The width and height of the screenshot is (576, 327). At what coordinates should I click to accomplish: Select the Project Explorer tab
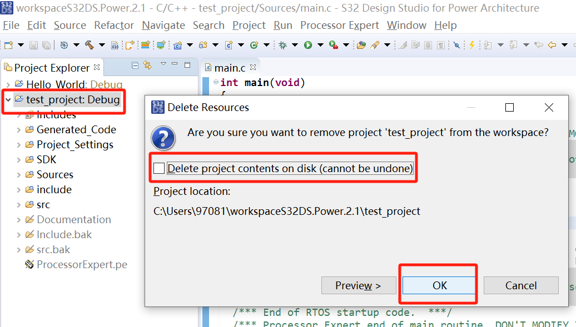[52, 68]
